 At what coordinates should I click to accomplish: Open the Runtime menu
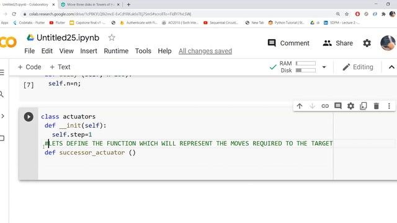[x=116, y=51]
